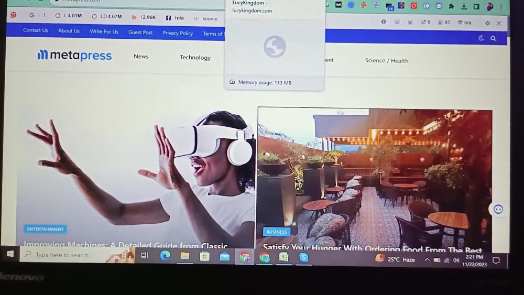Image resolution: width=524 pixels, height=295 pixels.
Task: Click the SEOquake page info icon
Action: click(384, 21)
